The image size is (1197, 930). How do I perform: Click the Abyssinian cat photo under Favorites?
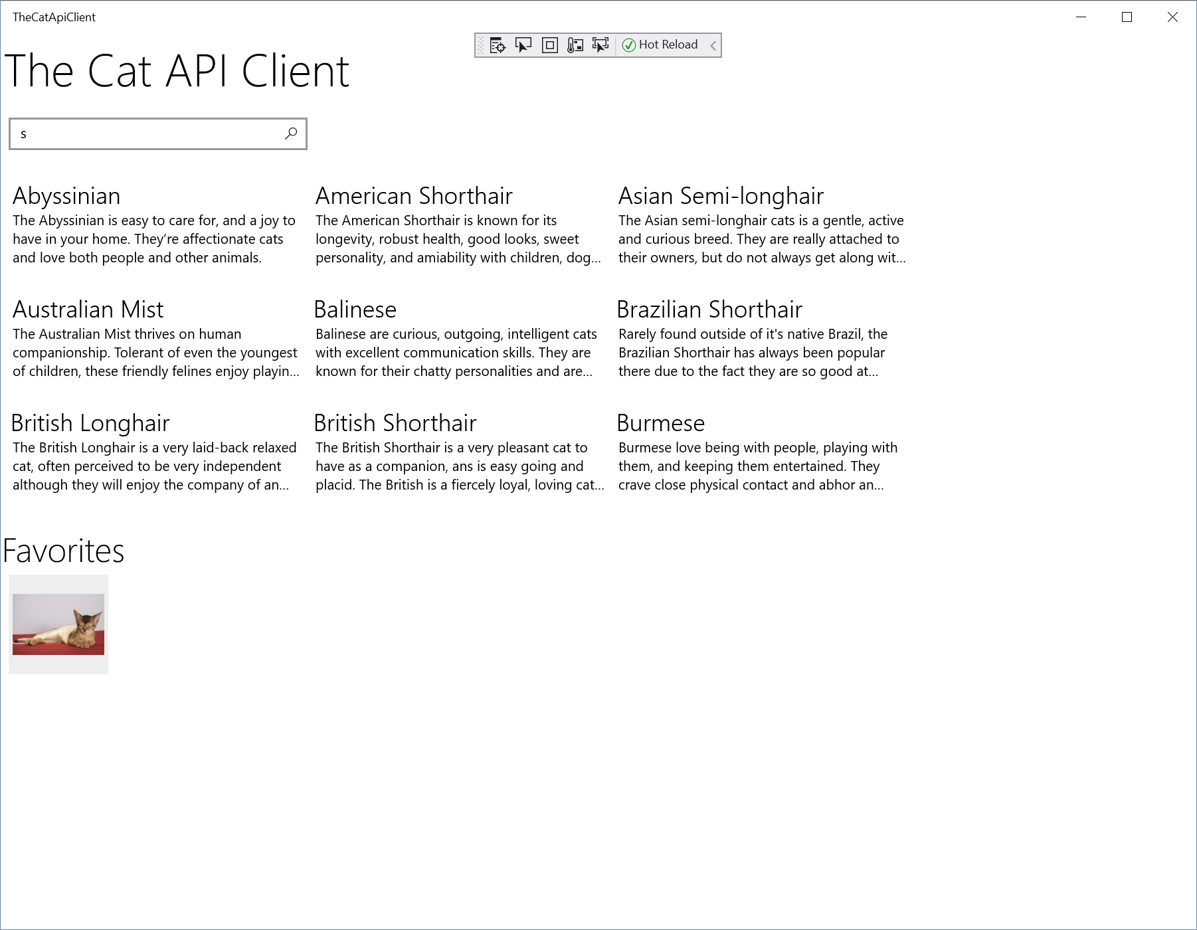click(58, 624)
